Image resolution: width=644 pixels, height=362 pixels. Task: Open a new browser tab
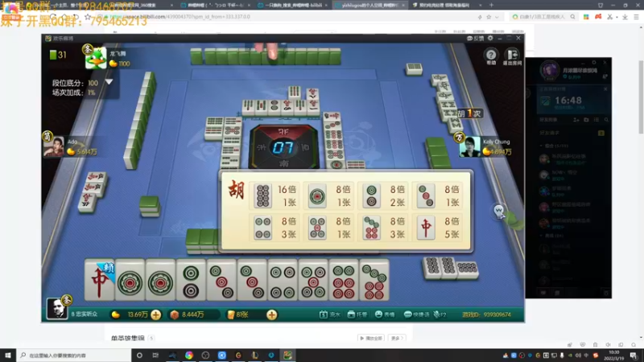[x=491, y=5]
